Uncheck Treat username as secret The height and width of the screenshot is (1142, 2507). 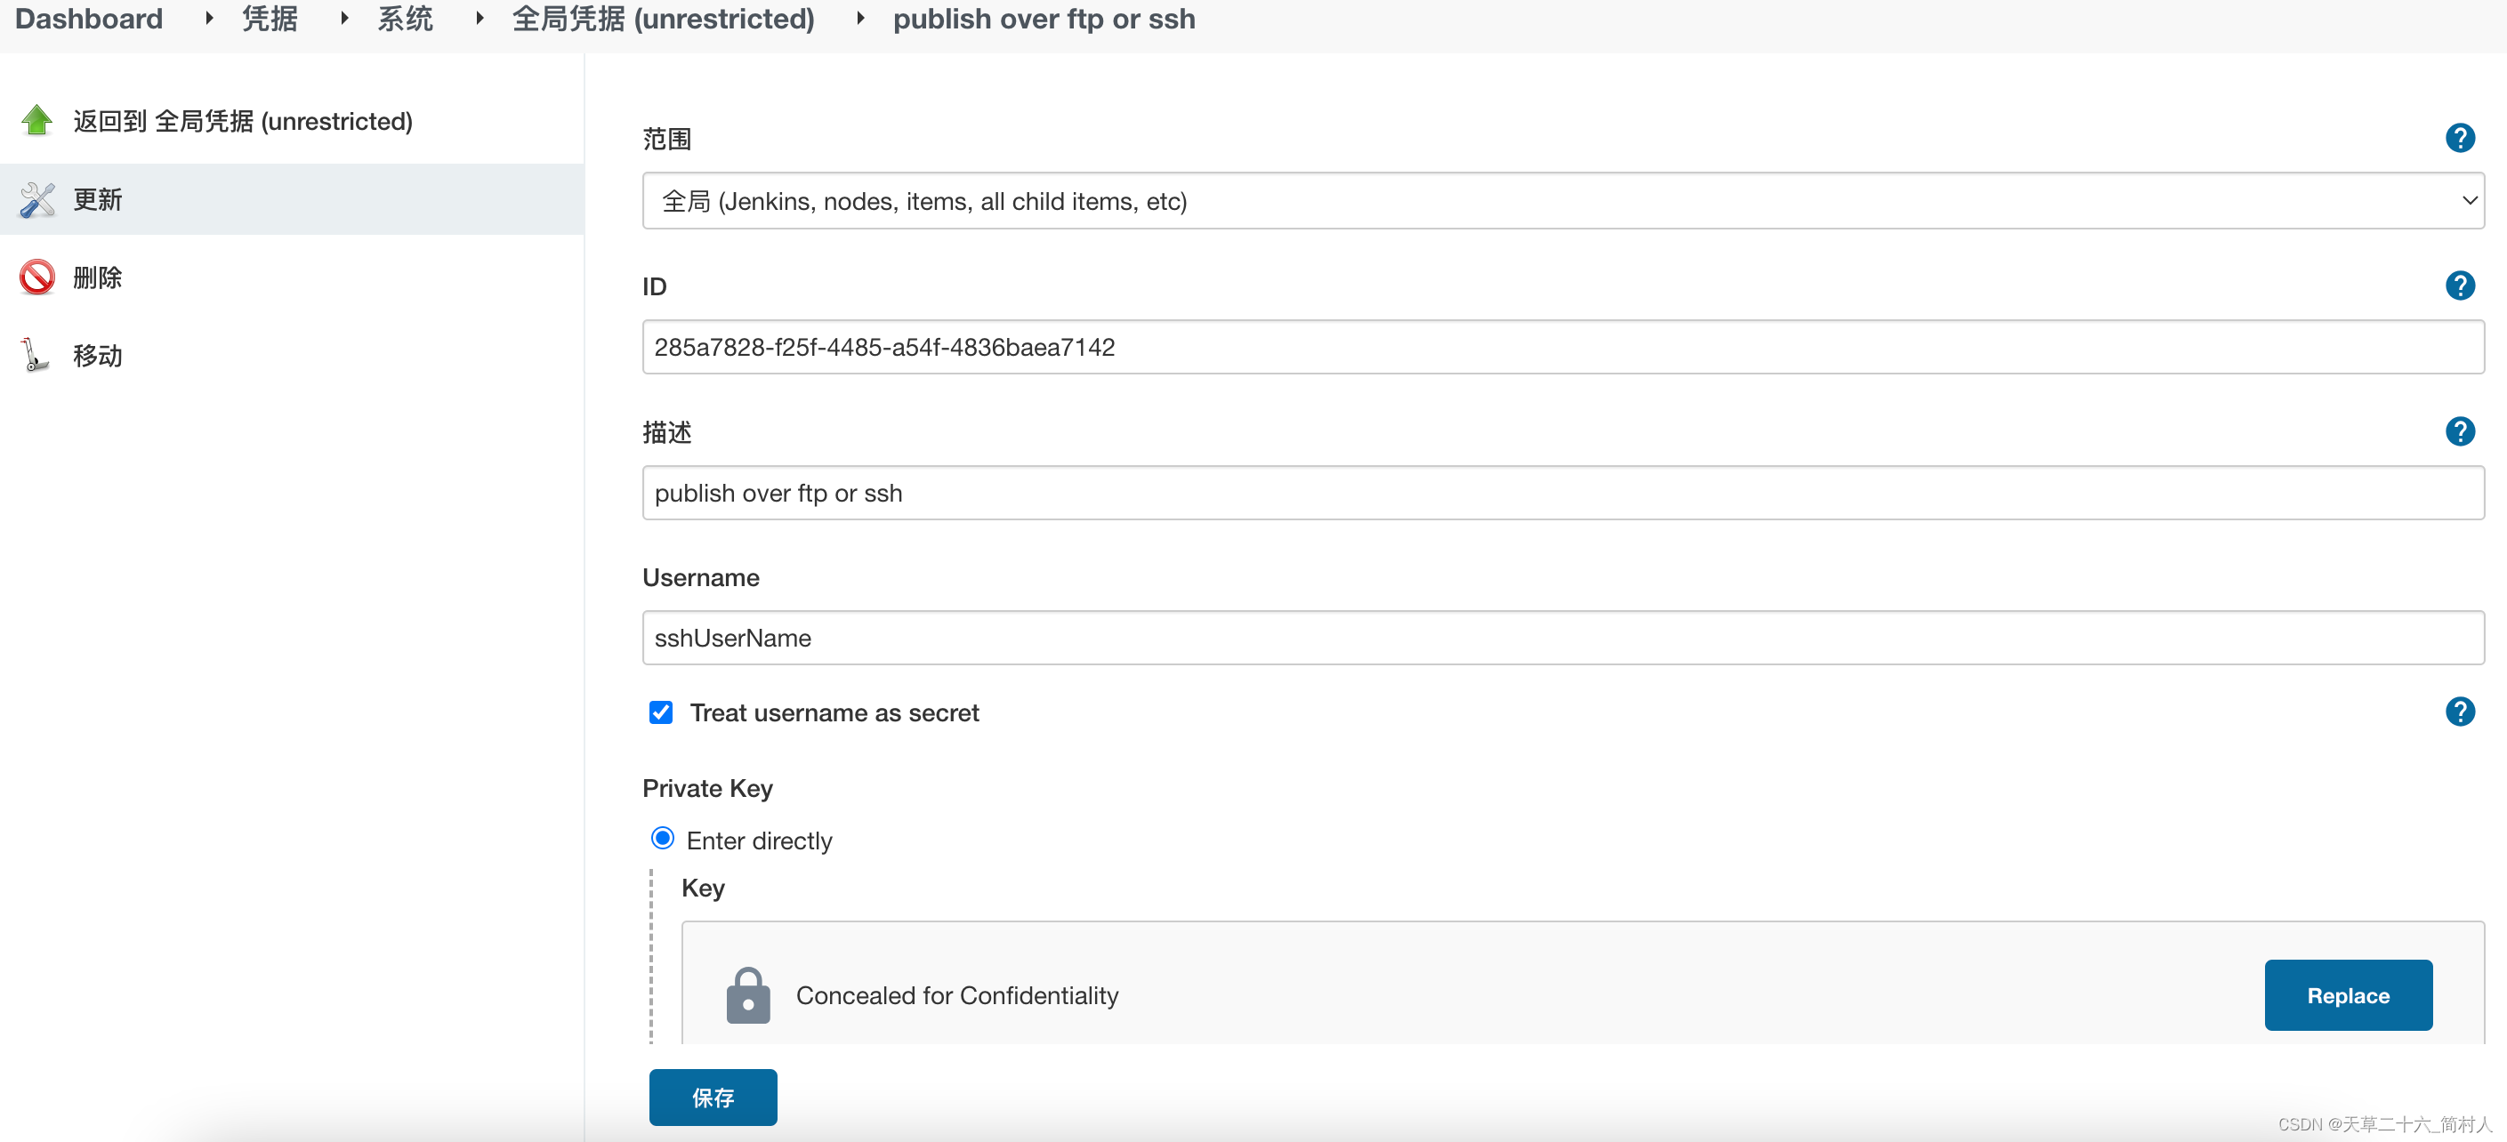[x=661, y=713]
